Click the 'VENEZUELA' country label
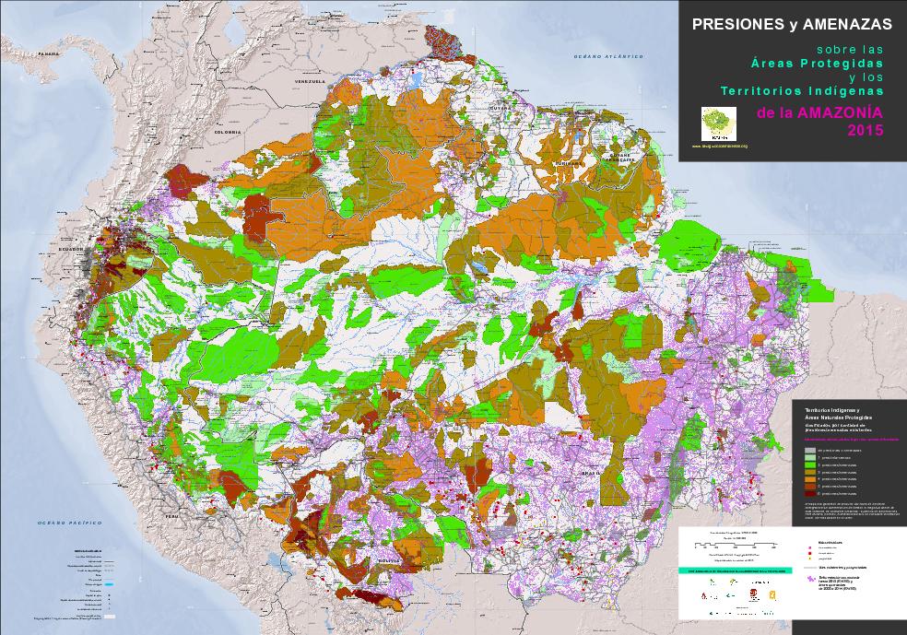 (x=310, y=82)
